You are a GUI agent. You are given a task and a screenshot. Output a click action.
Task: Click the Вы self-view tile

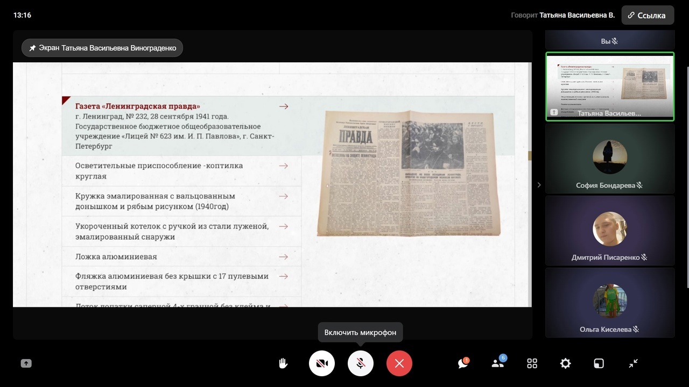tap(610, 40)
